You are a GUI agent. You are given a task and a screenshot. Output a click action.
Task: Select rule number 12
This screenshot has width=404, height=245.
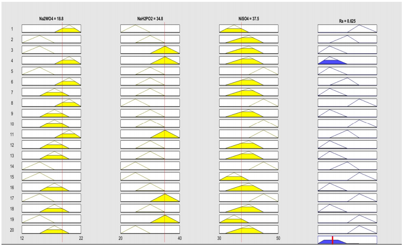click(12, 145)
